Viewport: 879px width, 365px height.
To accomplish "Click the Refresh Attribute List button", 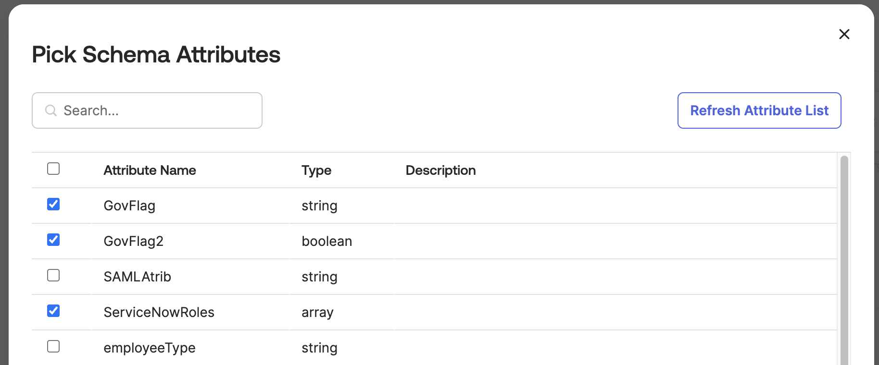I will point(759,110).
